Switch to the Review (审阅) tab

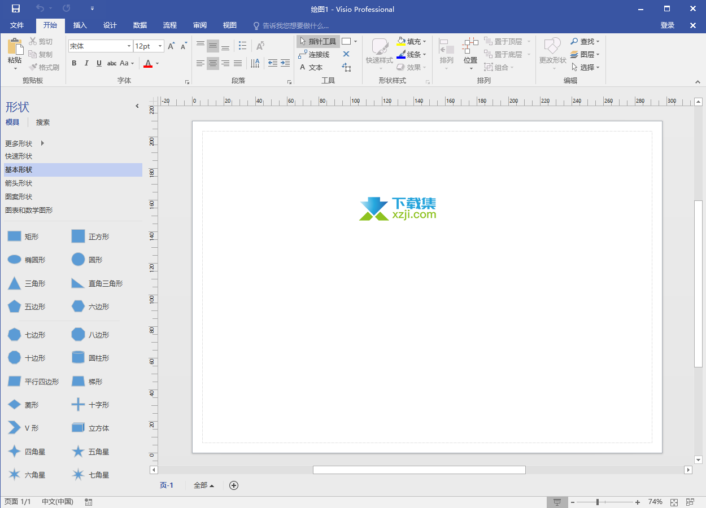(x=200, y=25)
